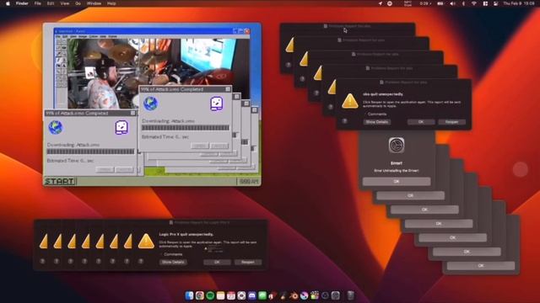Open the Help menu in macOS menu bar

(111, 3)
